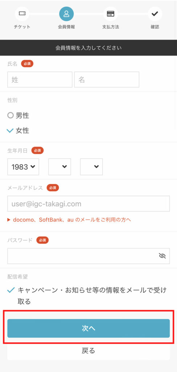
Task: Click the confirmation checkmark icon
Action: [x=155, y=14]
